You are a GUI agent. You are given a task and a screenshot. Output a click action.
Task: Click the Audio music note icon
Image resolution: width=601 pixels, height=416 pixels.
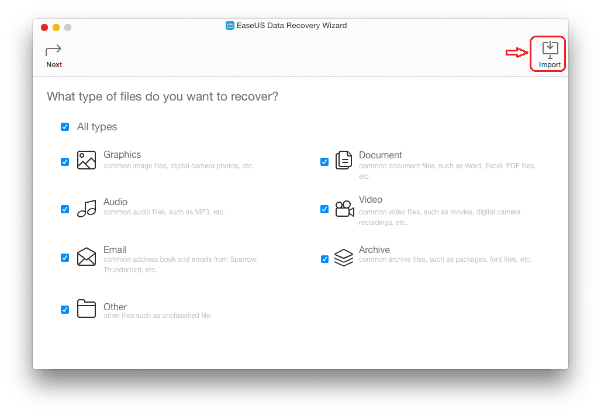pos(87,209)
